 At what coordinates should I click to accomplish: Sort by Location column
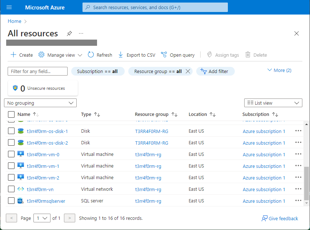click(202, 114)
